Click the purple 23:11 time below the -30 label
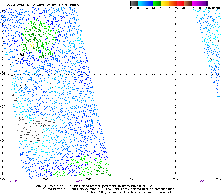This screenshot has width=221, height=194. (14, 181)
